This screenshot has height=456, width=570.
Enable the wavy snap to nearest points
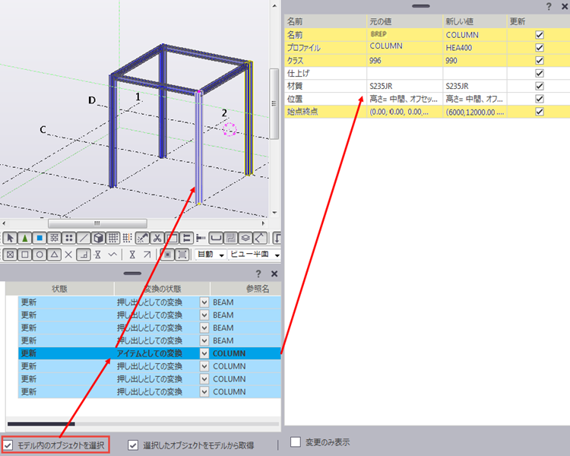[112, 255]
